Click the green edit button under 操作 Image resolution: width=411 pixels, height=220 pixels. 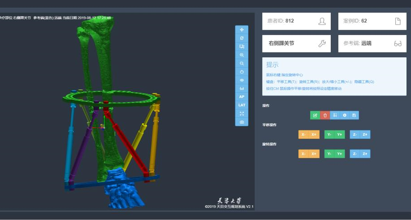pos(315,115)
